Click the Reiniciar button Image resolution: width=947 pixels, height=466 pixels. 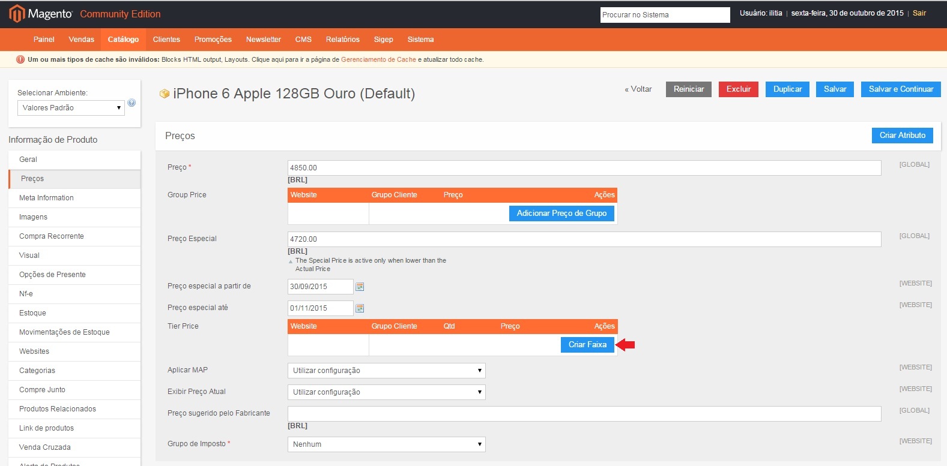click(x=689, y=89)
